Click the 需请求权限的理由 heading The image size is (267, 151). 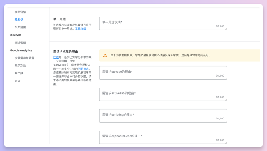66,52
